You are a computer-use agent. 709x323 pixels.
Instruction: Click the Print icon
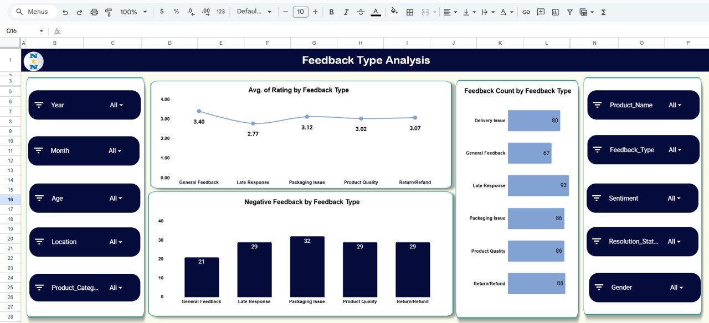93,12
